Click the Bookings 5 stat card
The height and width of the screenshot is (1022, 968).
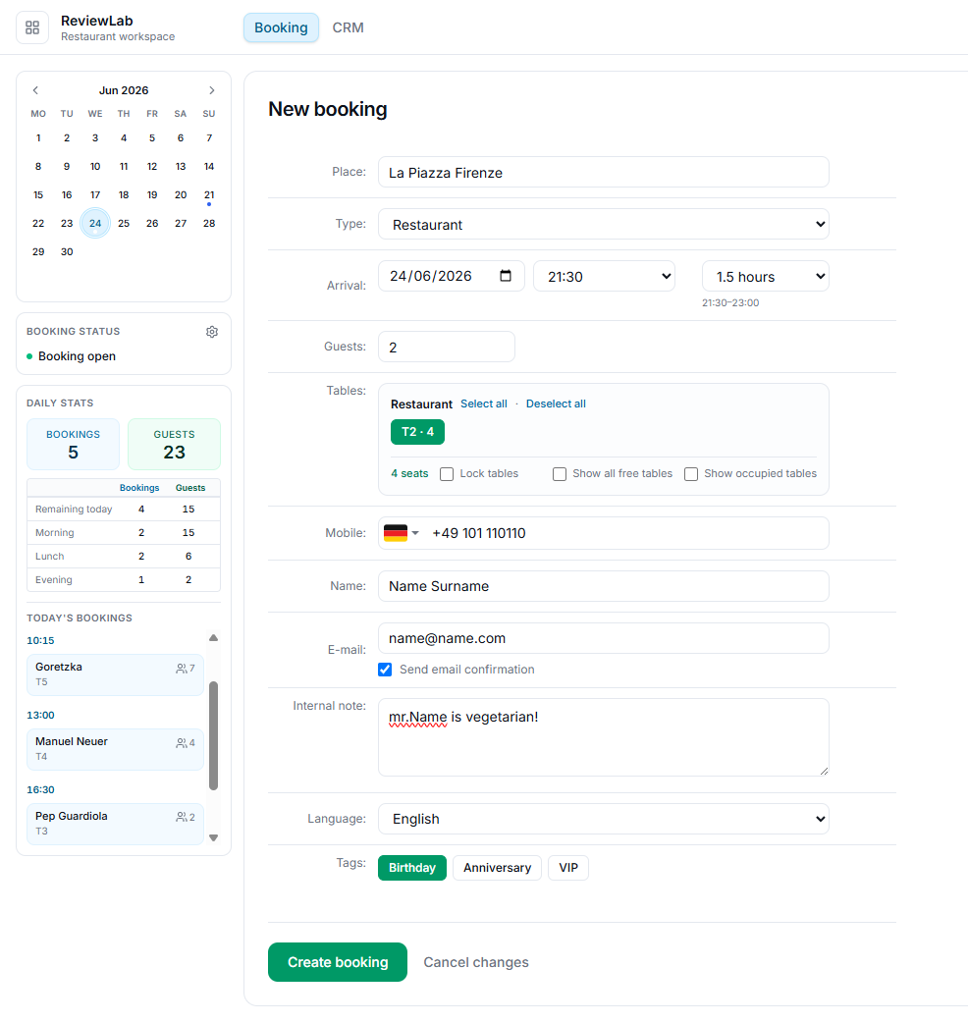[x=73, y=444]
